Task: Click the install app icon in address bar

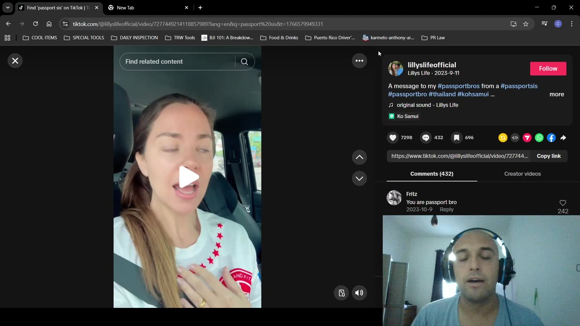Action: point(513,24)
